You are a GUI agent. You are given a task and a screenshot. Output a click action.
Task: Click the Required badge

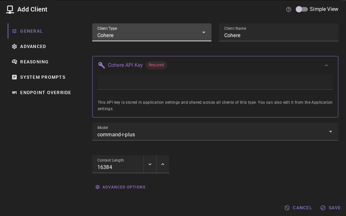pyautogui.click(x=156, y=65)
